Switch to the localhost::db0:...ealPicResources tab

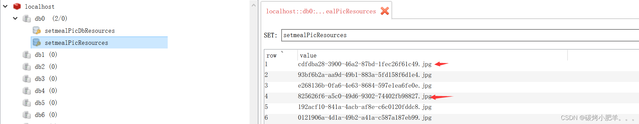[x=321, y=11]
